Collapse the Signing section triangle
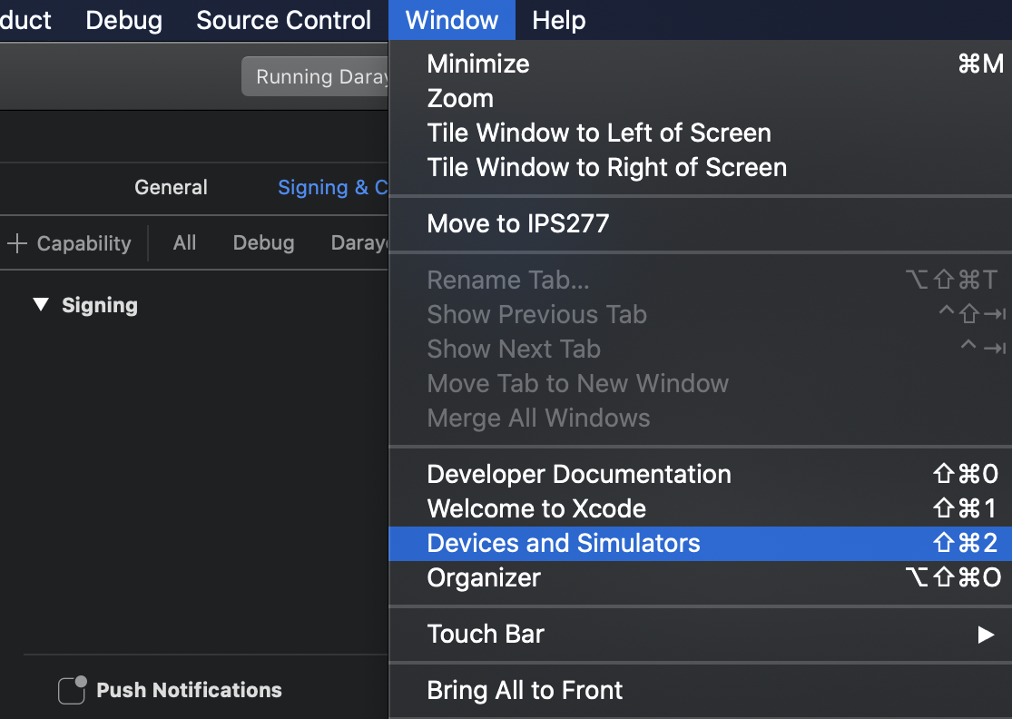This screenshot has width=1012, height=719. (x=40, y=305)
